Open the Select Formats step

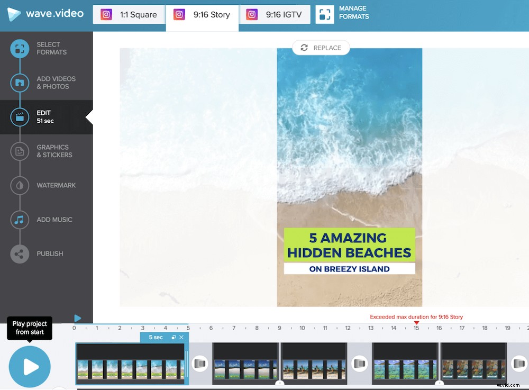(x=20, y=48)
